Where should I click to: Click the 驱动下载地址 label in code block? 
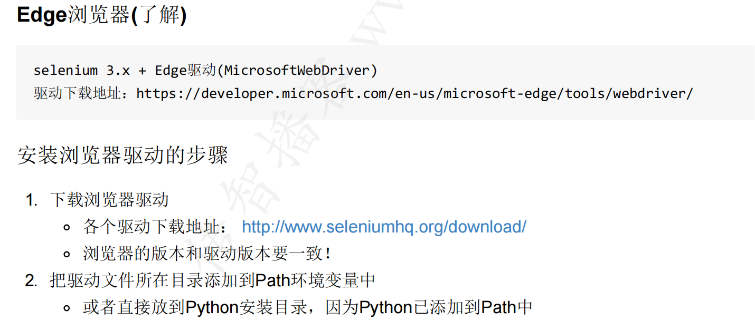(x=79, y=94)
